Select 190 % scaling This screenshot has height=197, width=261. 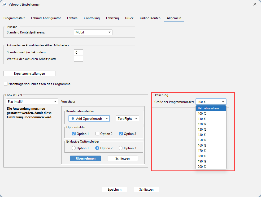211,161
